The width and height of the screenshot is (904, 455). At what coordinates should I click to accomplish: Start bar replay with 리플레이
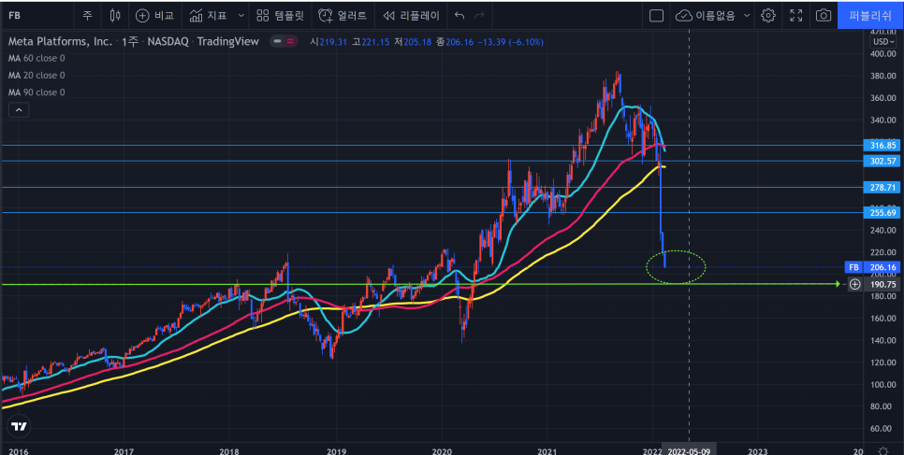411,16
